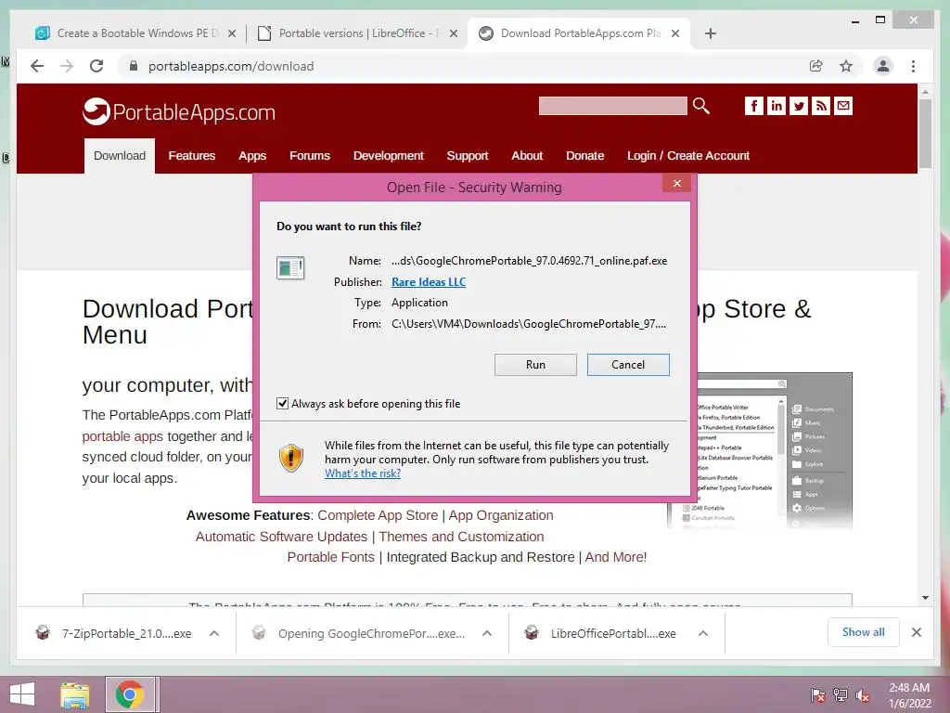This screenshot has height=713, width=950.
Task: Expand options for LibreOfficePortable download
Action: coord(703,633)
